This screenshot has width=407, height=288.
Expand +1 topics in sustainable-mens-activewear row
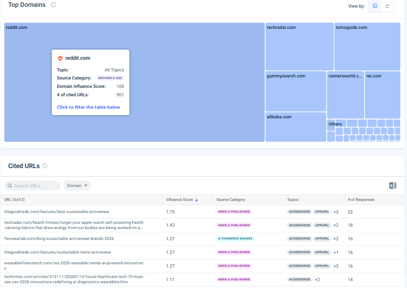pyautogui.click(x=336, y=252)
